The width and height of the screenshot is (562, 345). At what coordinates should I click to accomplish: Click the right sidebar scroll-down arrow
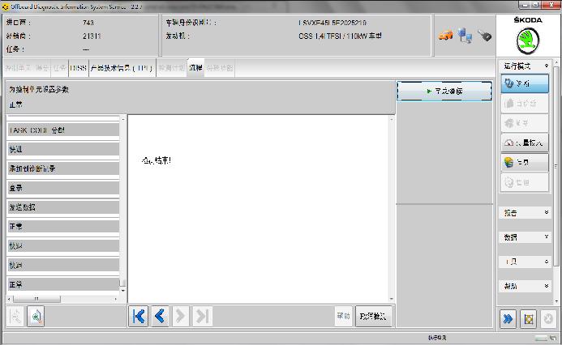(556, 301)
